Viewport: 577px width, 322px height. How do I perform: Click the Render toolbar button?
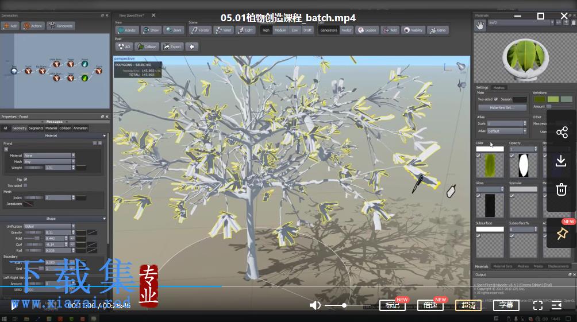[x=126, y=30]
